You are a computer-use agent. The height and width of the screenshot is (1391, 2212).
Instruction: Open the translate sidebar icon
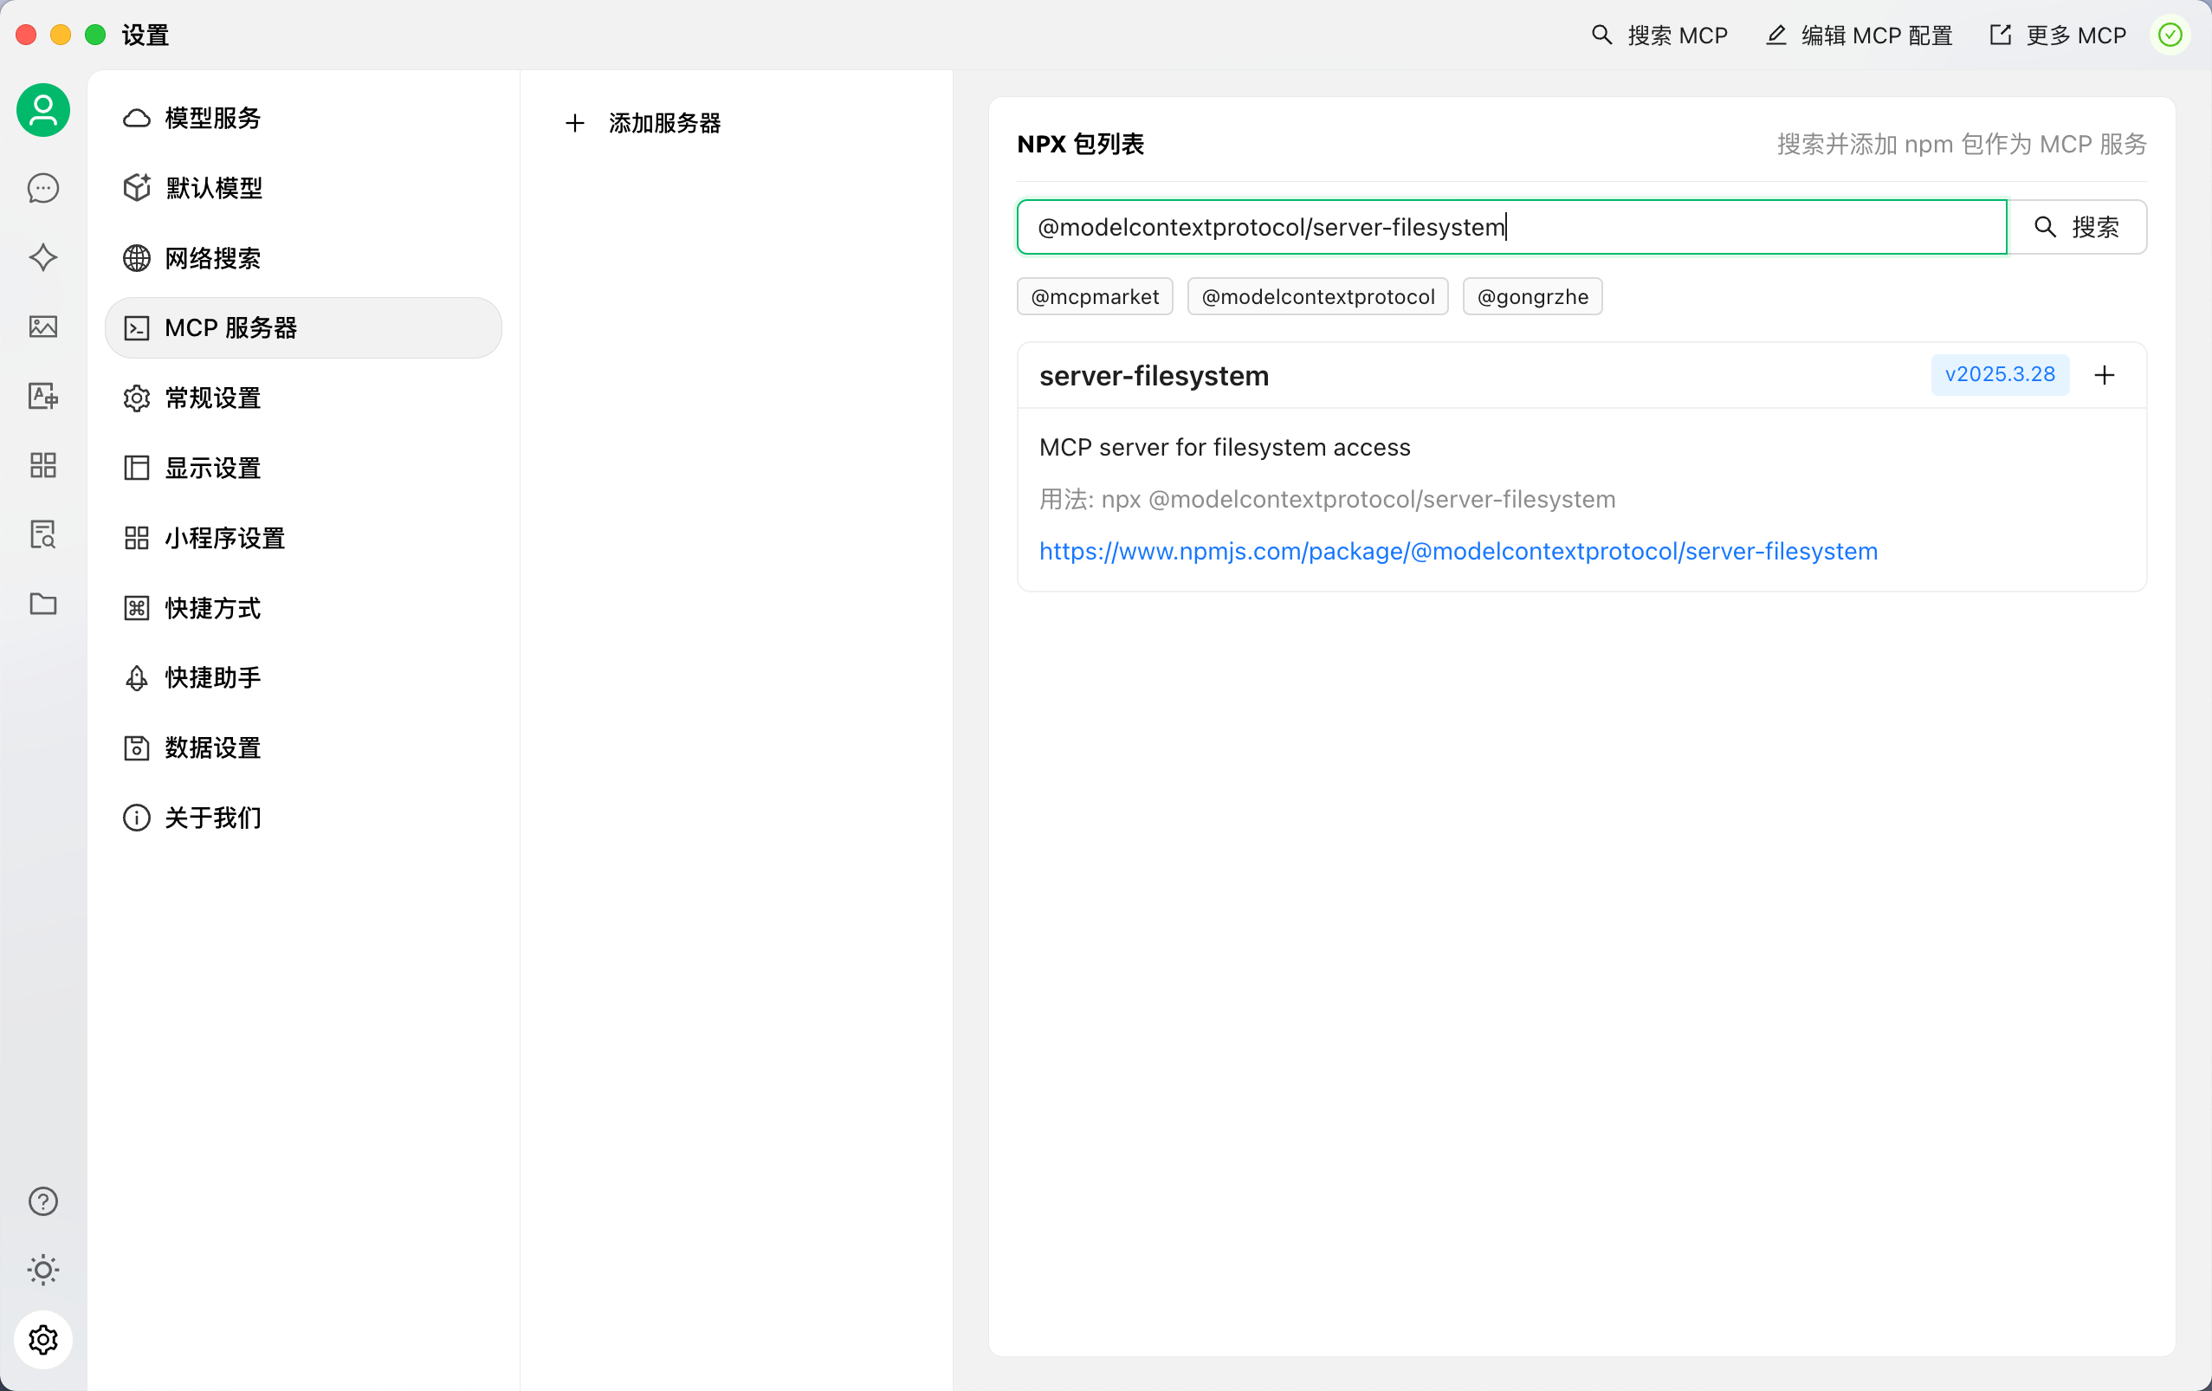point(43,396)
